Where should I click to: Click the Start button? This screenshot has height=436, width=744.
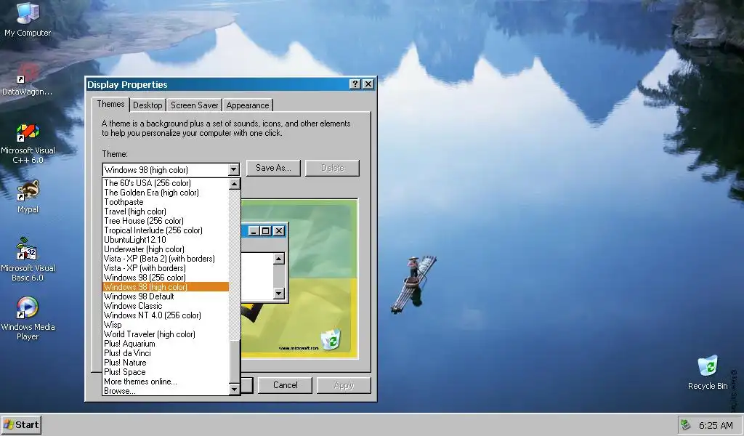tap(21, 424)
